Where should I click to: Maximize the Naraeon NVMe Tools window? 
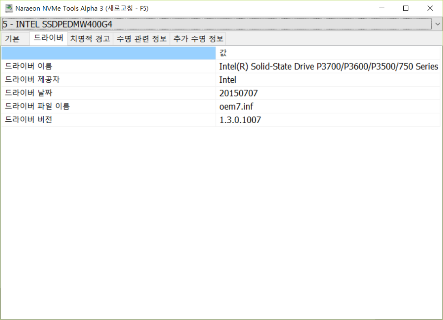(x=406, y=8)
